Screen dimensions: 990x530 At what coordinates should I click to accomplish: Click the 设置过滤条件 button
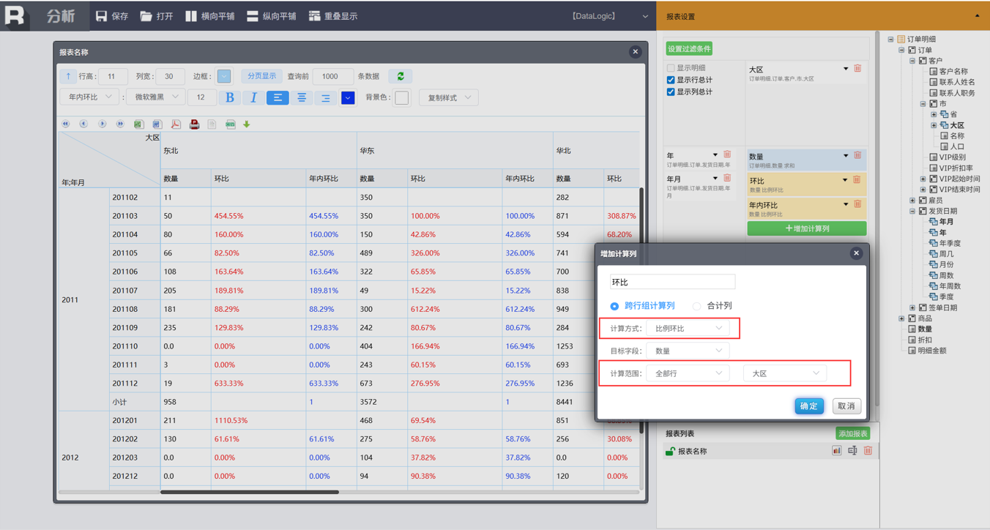(688, 49)
